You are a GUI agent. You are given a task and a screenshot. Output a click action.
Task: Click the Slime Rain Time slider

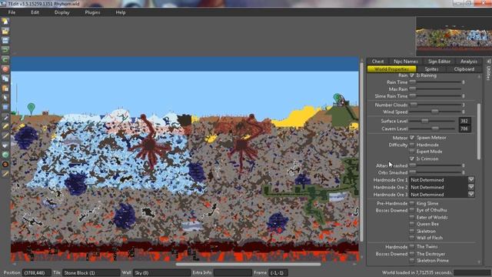436,95
